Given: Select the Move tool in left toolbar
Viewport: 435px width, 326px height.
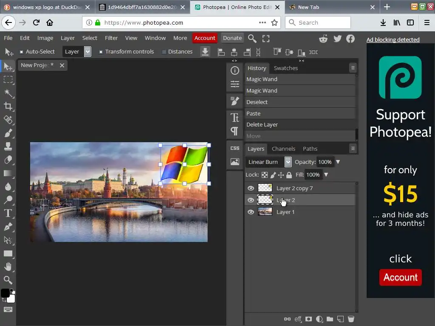Looking at the screenshot, I should click(8, 67).
